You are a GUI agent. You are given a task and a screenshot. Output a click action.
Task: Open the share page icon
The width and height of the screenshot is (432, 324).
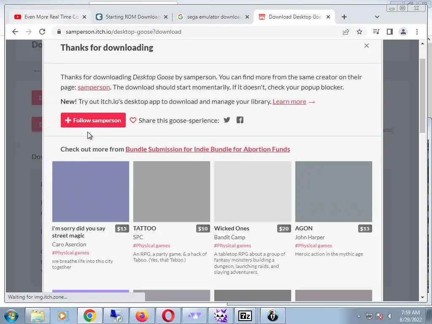coord(346,32)
